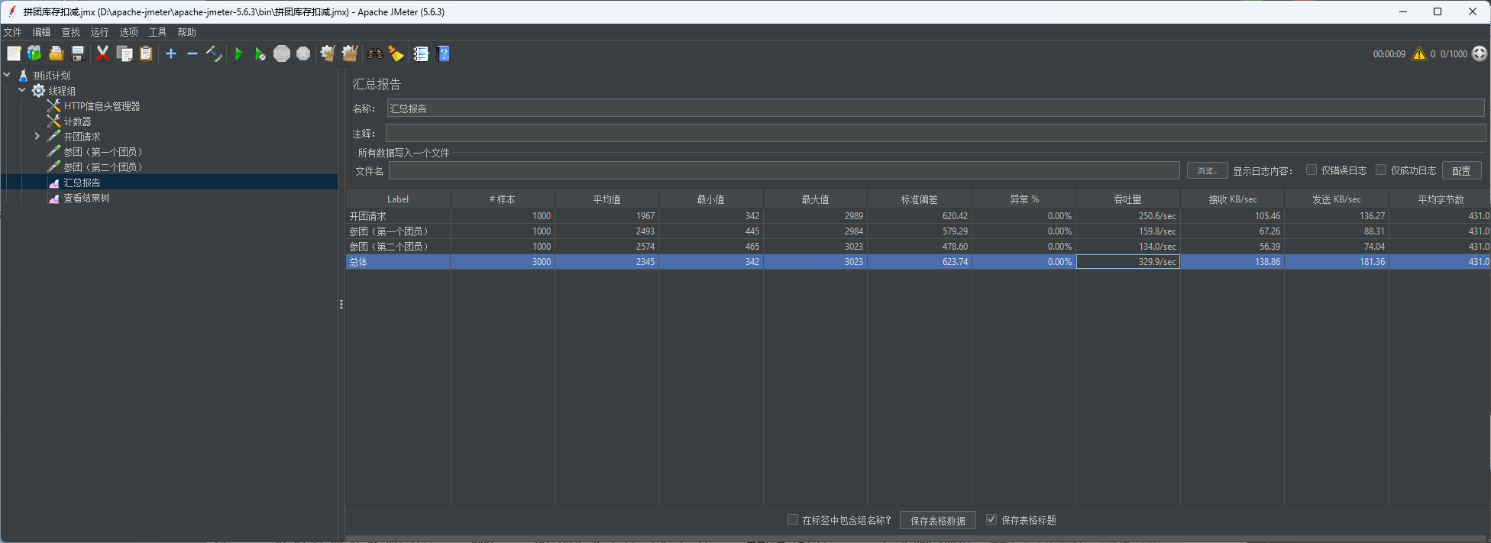Collapse the 测试计划 root node

7,75
